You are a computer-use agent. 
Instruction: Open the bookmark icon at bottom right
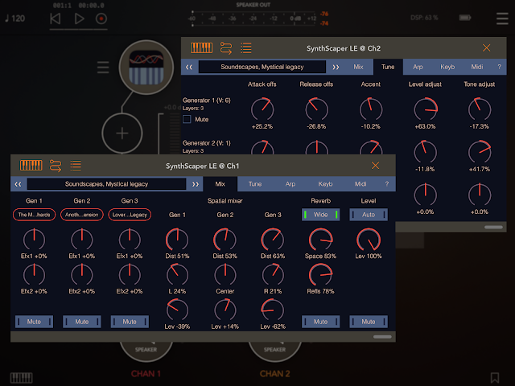tap(495, 377)
